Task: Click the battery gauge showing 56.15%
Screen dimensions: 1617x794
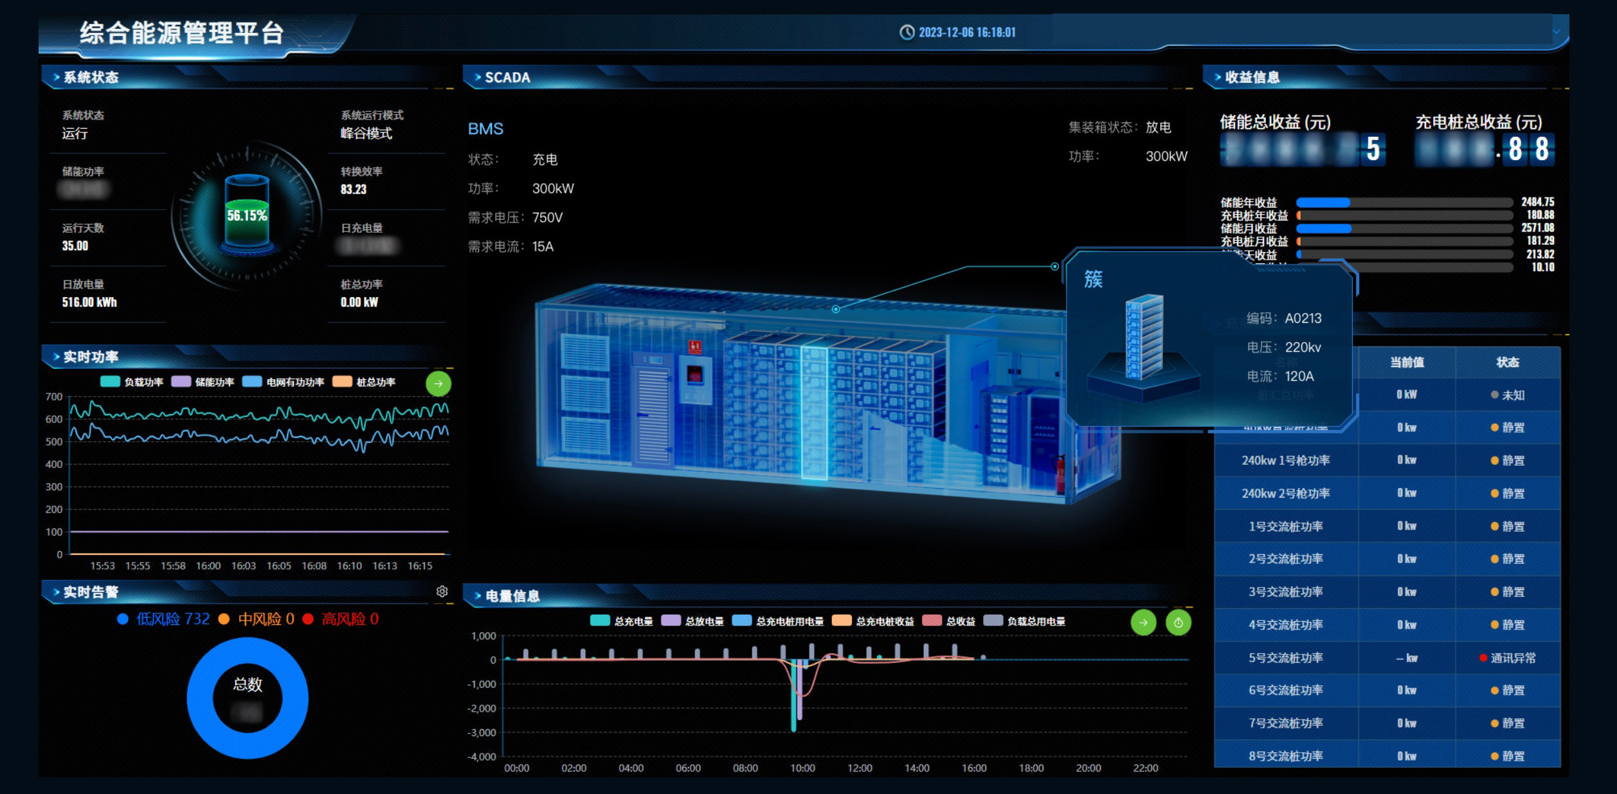Action: click(247, 215)
